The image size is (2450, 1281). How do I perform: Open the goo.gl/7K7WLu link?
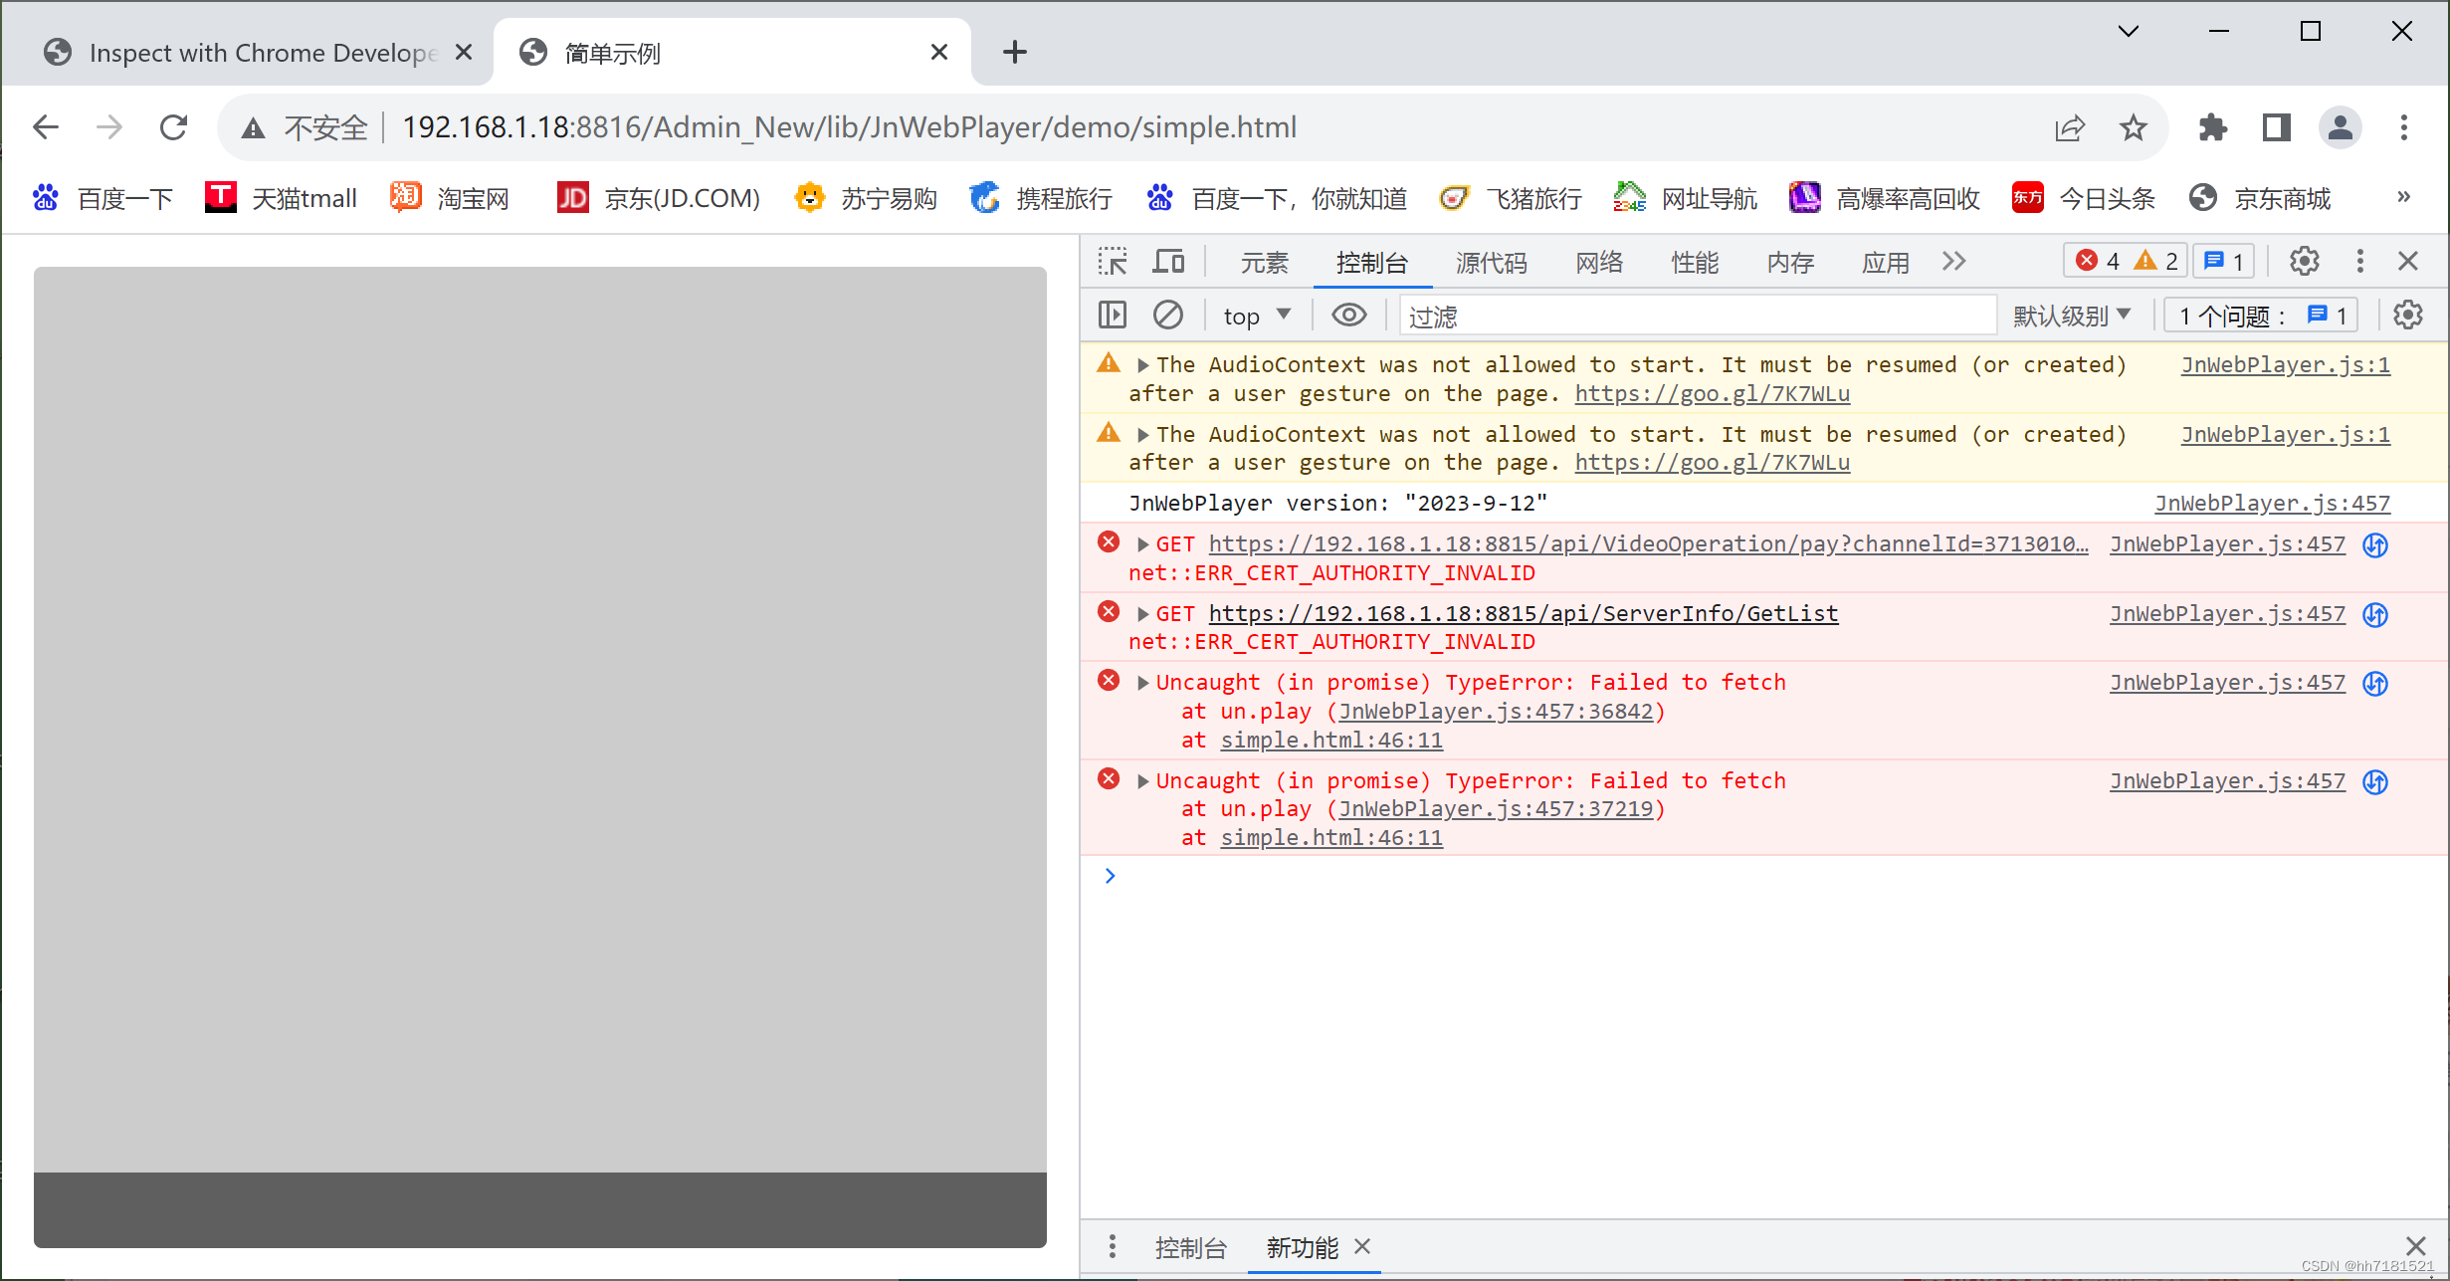[x=1712, y=393]
